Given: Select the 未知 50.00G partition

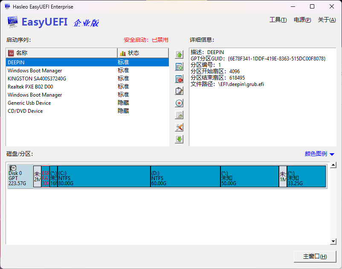Looking at the screenshot, I should [250, 177].
